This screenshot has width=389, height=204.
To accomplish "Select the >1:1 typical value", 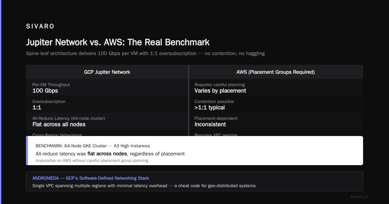I will pos(209,108).
